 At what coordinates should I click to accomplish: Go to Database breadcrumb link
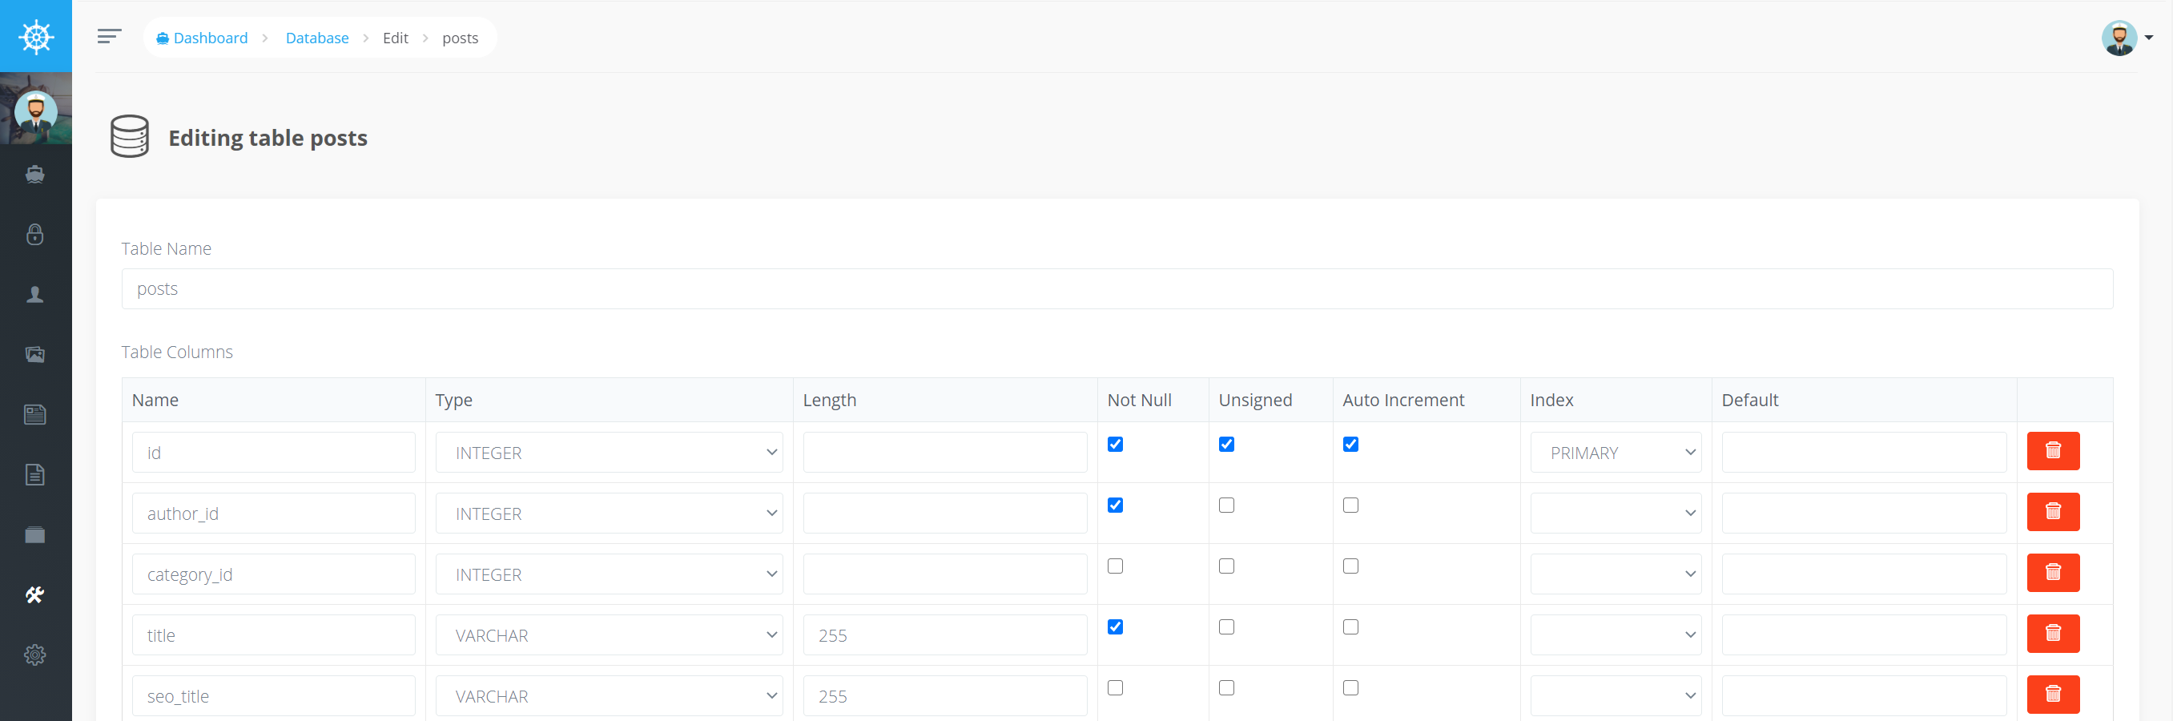[x=317, y=38]
